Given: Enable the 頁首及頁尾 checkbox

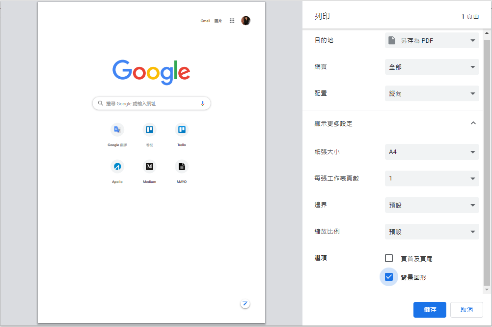Looking at the screenshot, I should [389, 258].
